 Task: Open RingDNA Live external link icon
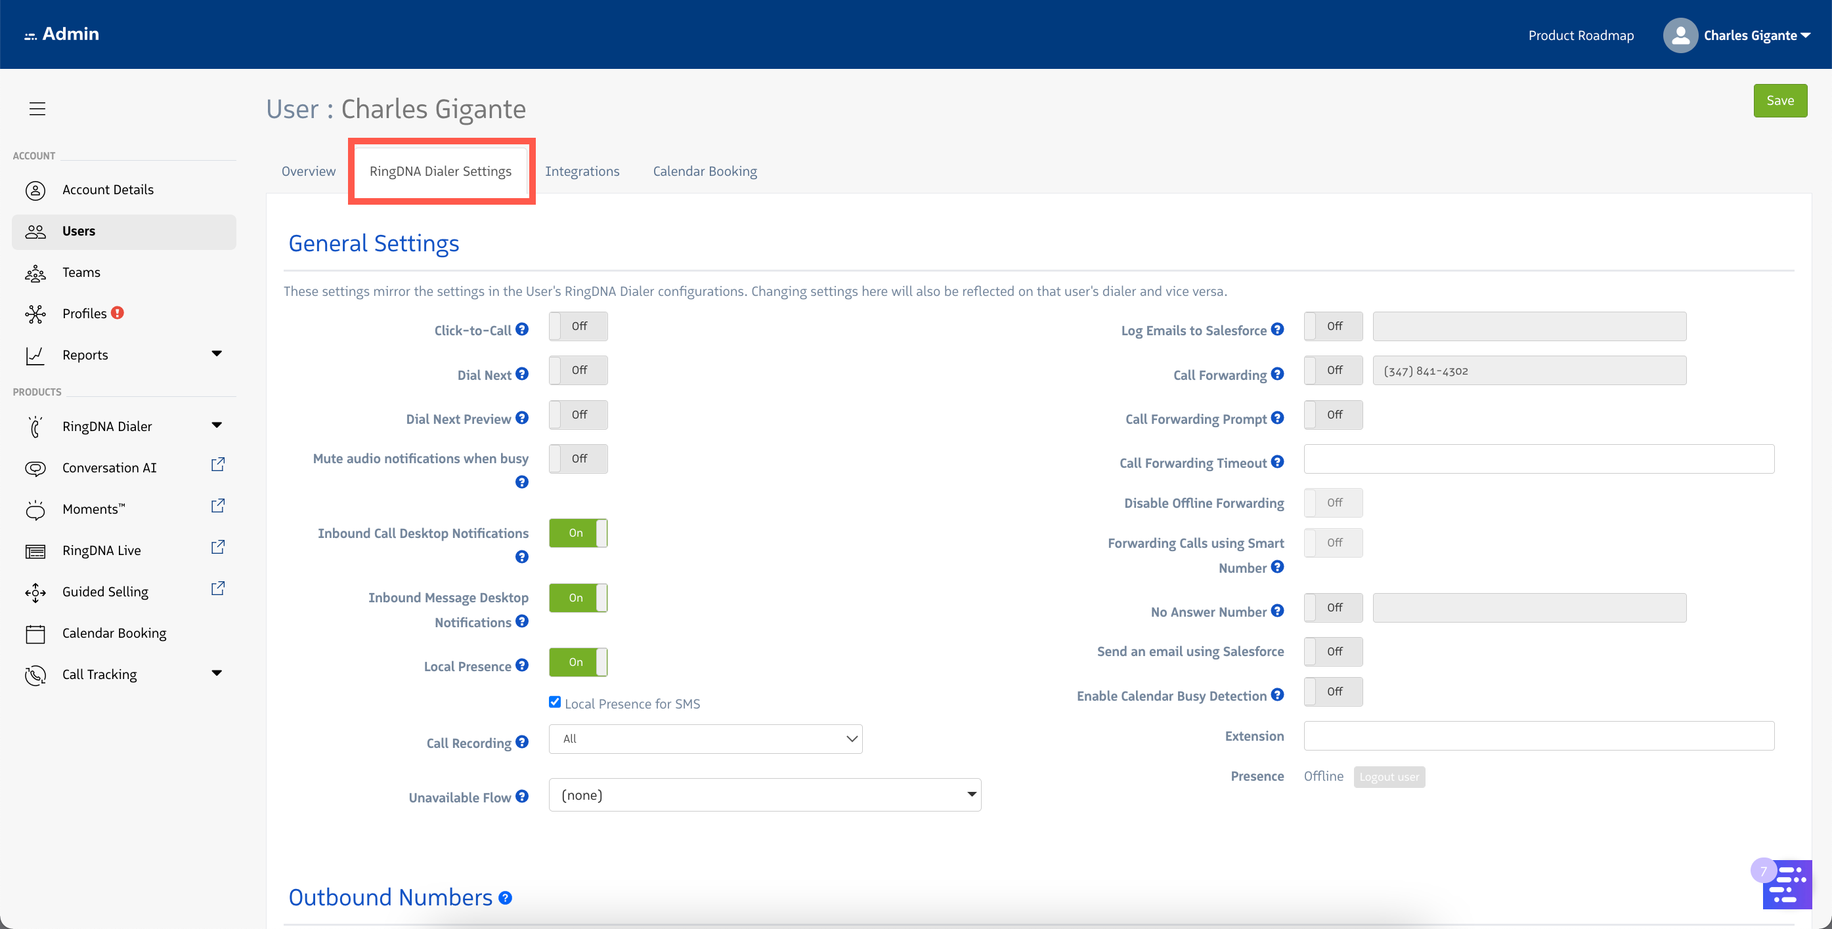pos(217,547)
